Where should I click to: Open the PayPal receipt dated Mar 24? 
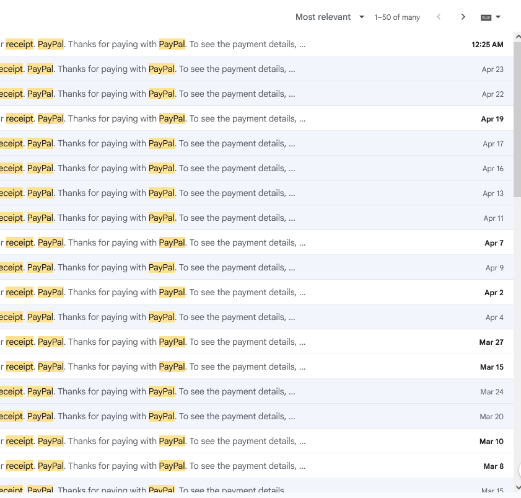[256, 391]
